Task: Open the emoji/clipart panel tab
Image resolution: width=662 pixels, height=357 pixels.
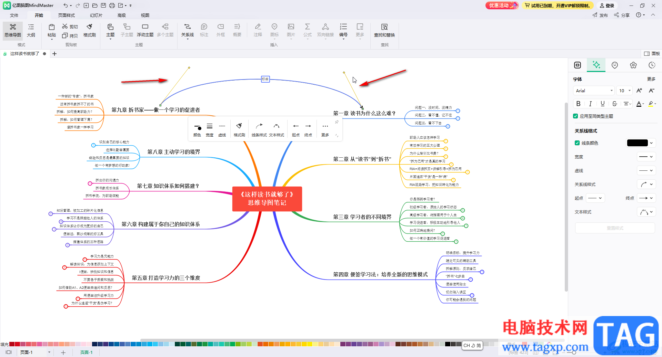Action: (x=615, y=65)
